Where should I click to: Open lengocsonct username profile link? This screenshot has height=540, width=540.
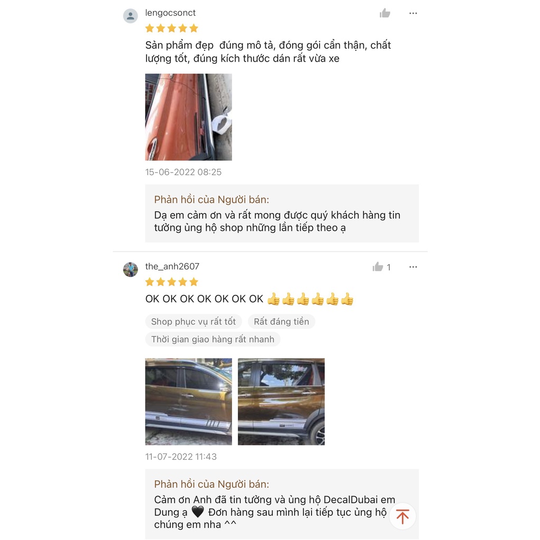pyautogui.click(x=170, y=13)
